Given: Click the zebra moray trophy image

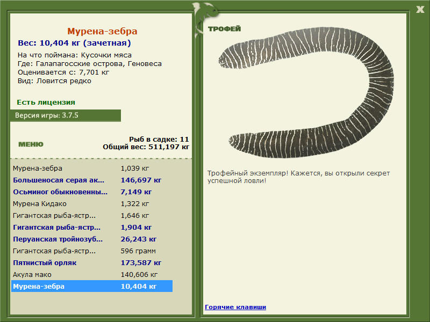Looking at the screenshot, I should (306, 92).
